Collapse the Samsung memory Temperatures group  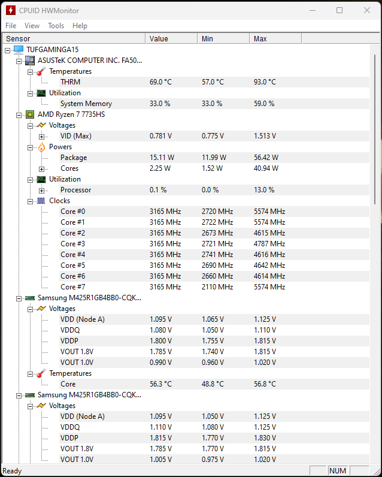click(30, 374)
